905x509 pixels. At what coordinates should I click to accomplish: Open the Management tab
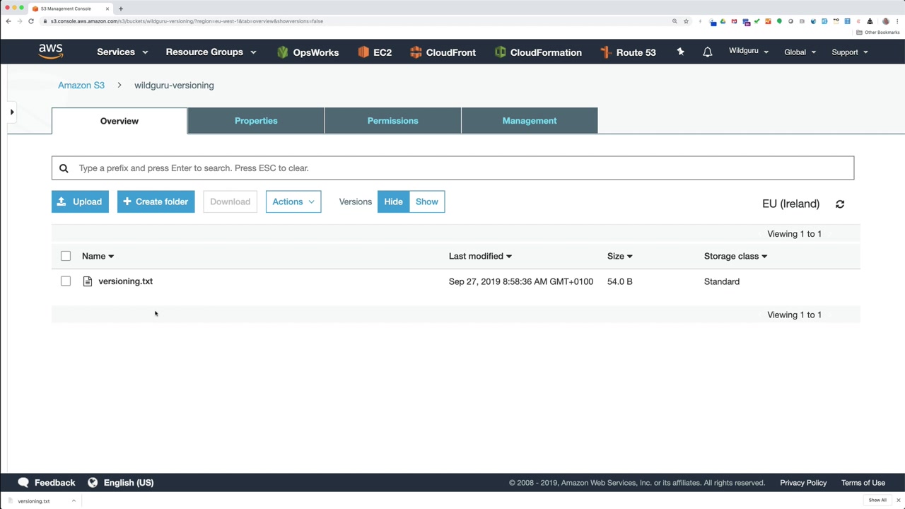click(x=530, y=121)
